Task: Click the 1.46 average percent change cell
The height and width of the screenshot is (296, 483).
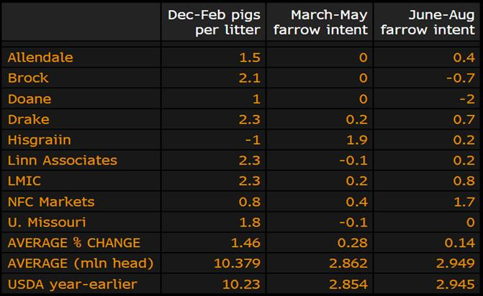Action: [248, 243]
